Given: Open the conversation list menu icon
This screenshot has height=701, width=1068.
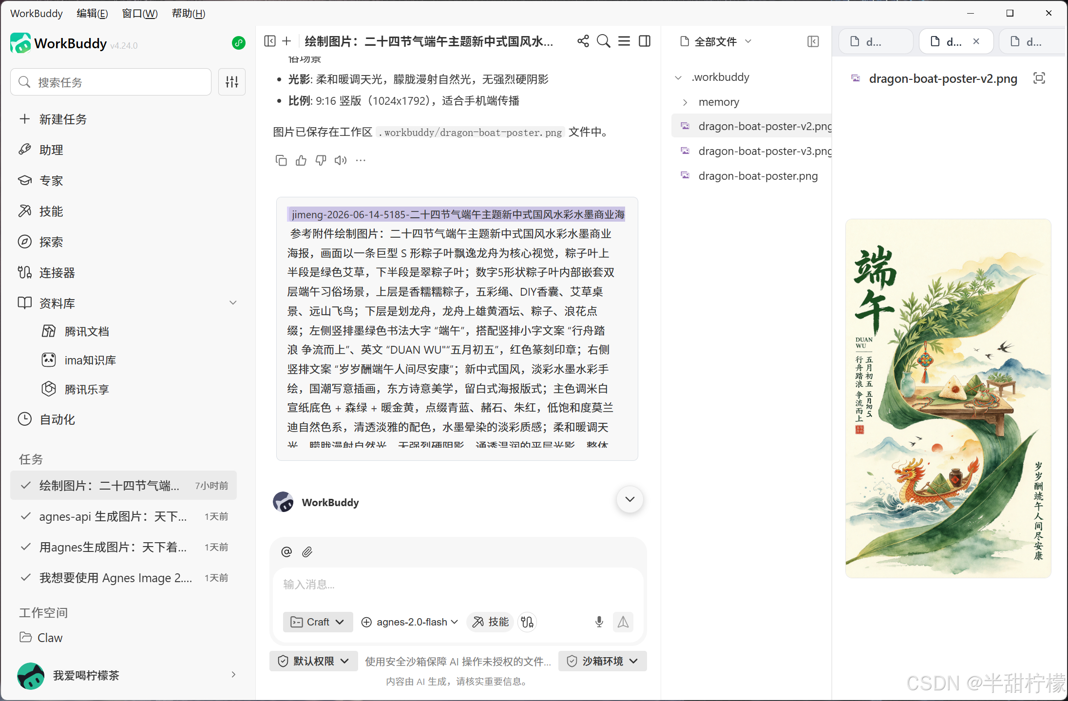Looking at the screenshot, I should pos(624,41).
